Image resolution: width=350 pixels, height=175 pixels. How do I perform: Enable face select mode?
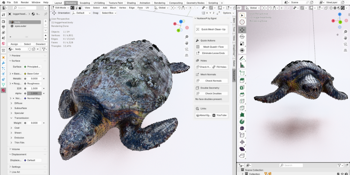coord(80,8)
